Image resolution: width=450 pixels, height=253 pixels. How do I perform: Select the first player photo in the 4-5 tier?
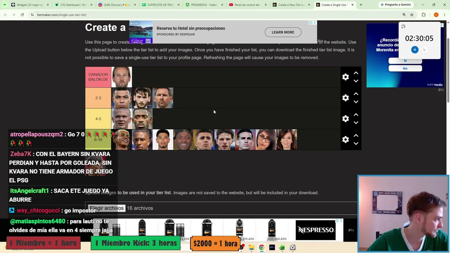122,119
